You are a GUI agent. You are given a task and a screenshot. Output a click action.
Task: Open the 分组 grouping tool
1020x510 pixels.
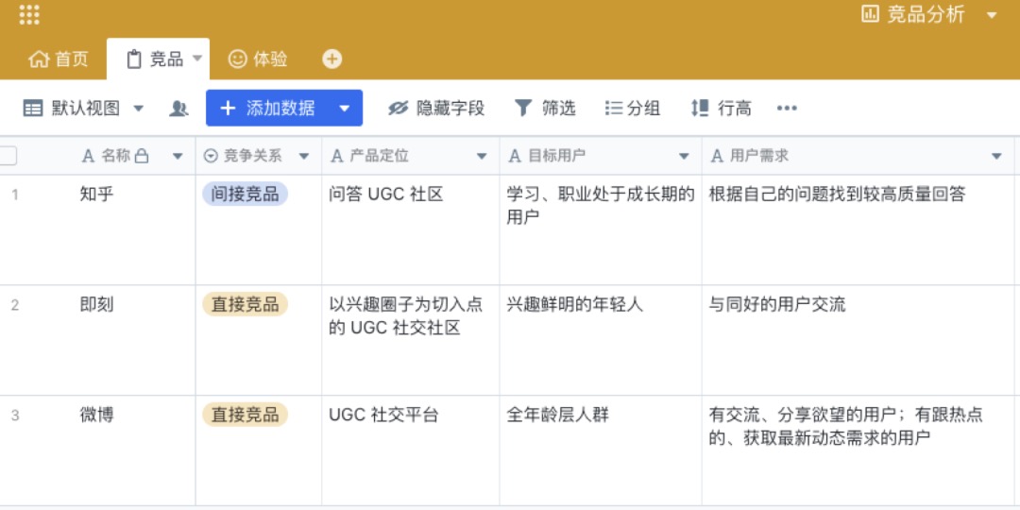click(633, 109)
